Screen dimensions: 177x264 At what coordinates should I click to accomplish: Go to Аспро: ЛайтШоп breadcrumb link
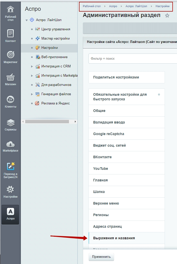coord(136,6)
